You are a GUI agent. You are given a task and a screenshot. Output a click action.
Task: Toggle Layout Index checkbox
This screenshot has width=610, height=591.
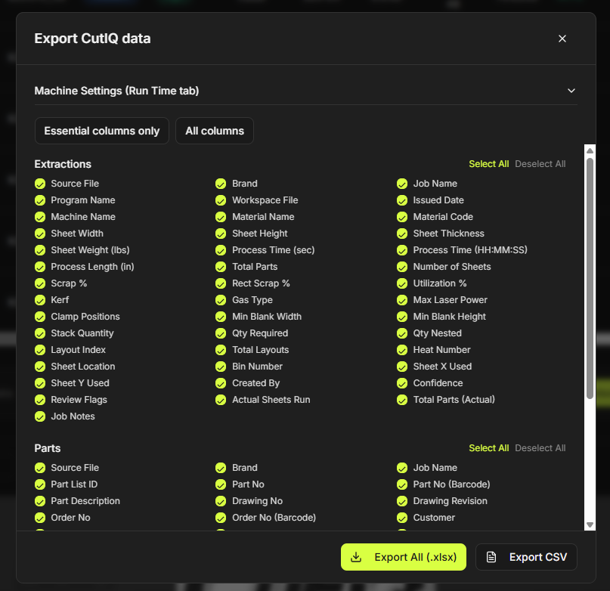[x=40, y=350]
